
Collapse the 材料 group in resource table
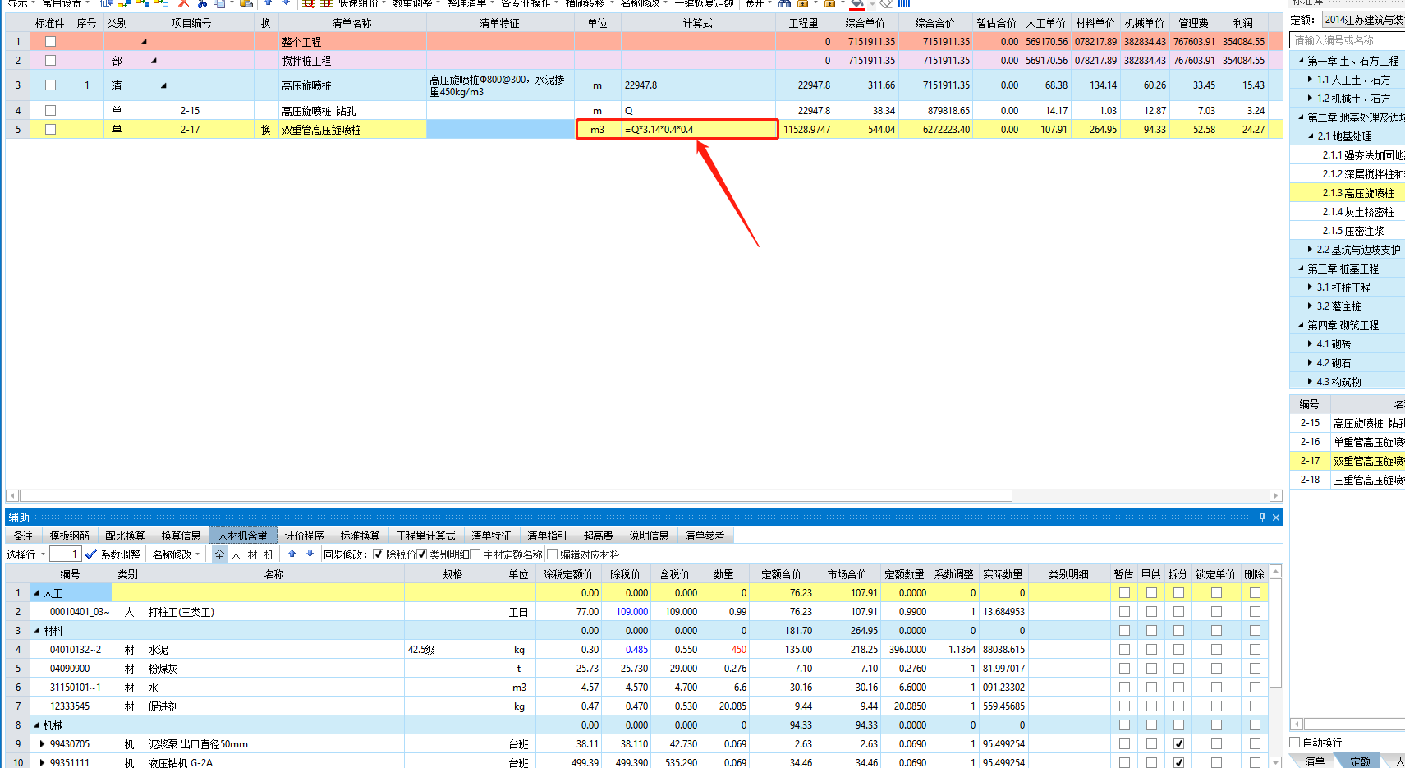tap(36, 630)
